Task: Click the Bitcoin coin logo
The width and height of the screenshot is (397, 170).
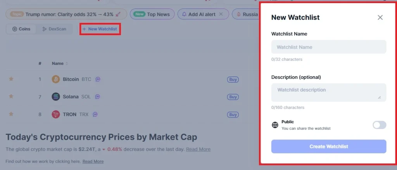Action: click(56, 79)
